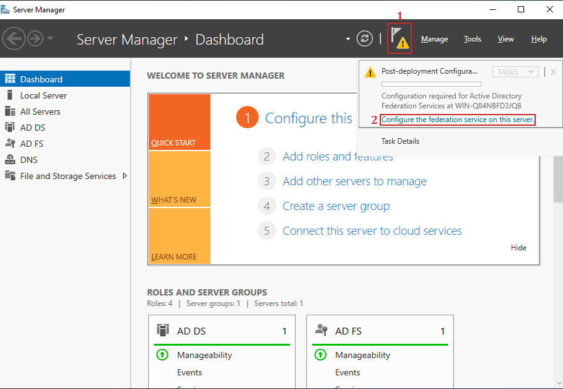Image resolution: width=563 pixels, height=389 pixels.
Task: Click Events in AD FS tile
Action: pos(347,372)
